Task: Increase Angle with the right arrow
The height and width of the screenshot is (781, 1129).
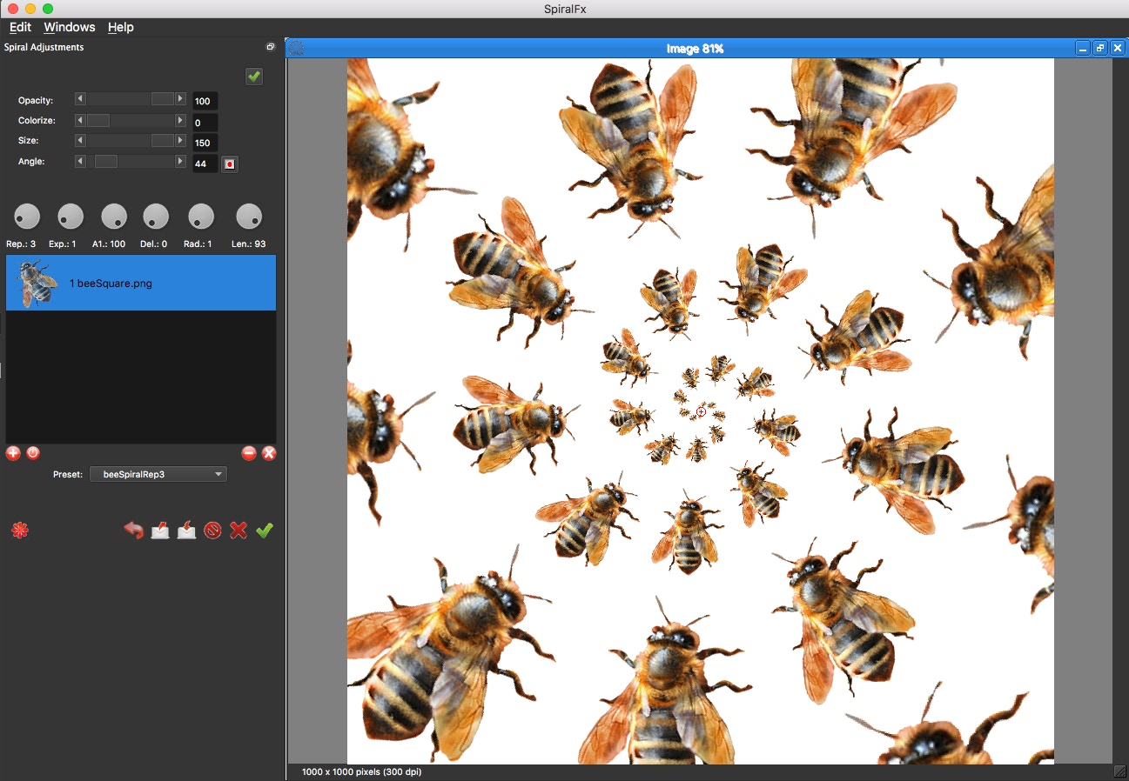Action: (x=181, y=161)
